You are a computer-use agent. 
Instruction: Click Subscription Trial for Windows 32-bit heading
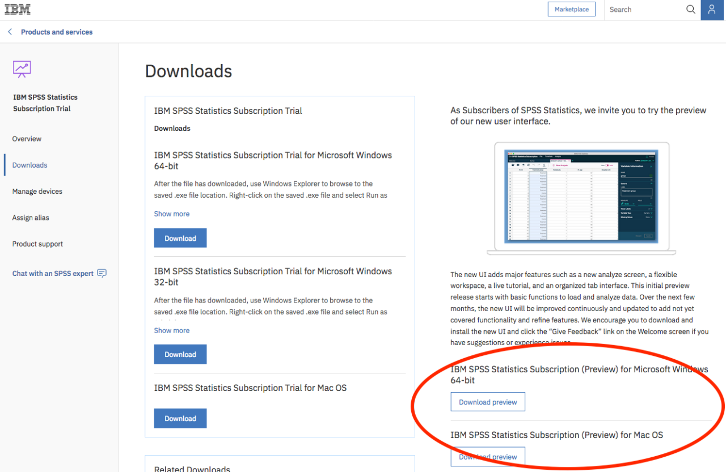point(273,277)
